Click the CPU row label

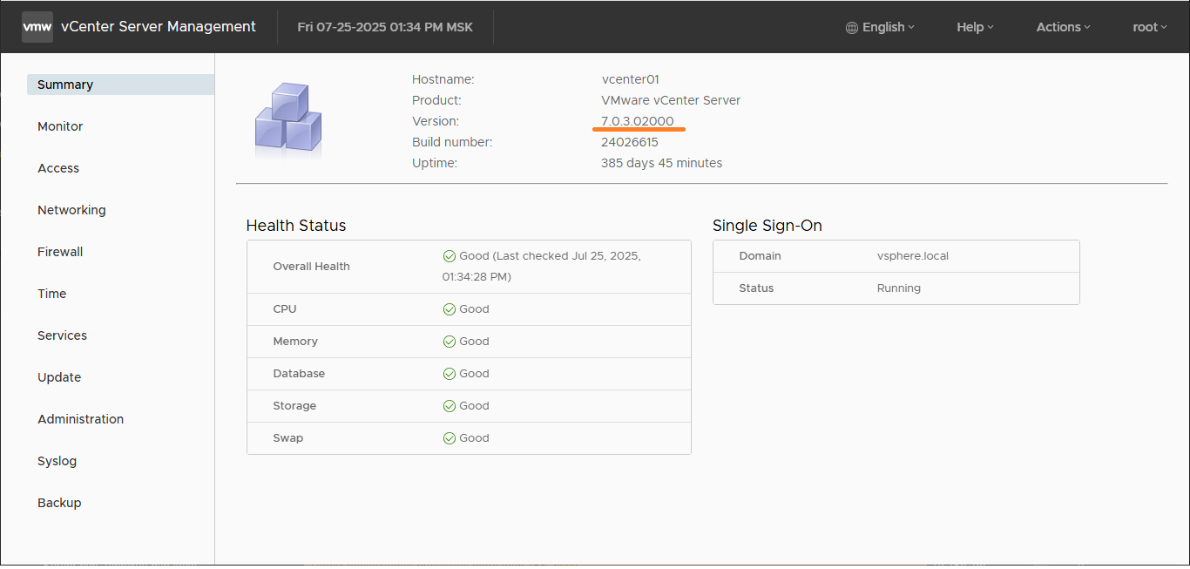click(285, 309)
